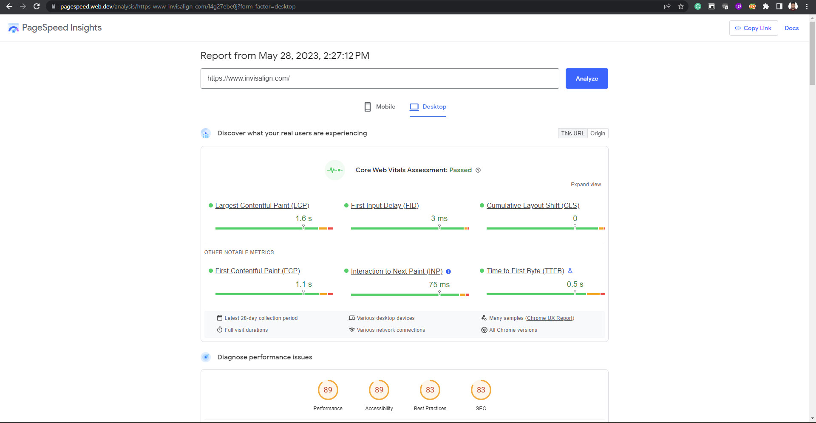Click the Copy Link button

(x=754, y=28)
